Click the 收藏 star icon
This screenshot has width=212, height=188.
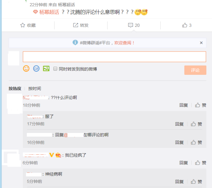(23, 25)
